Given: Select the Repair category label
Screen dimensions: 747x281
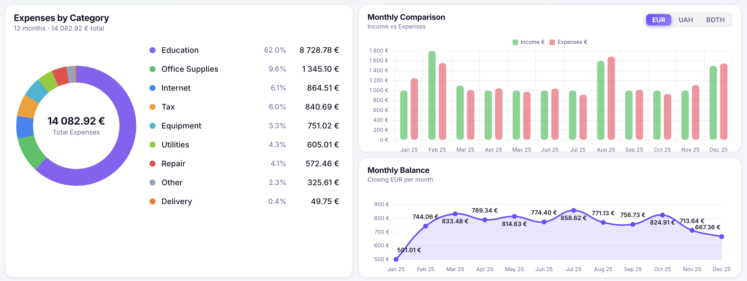Looking at the screenshot, I should coord(173,164).
